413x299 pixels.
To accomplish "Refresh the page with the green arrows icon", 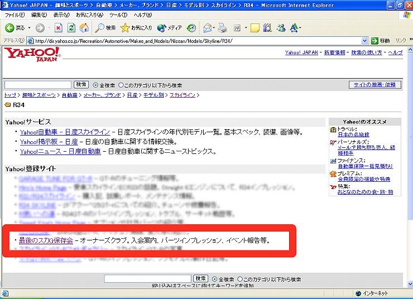I will (x=71, y=28).
